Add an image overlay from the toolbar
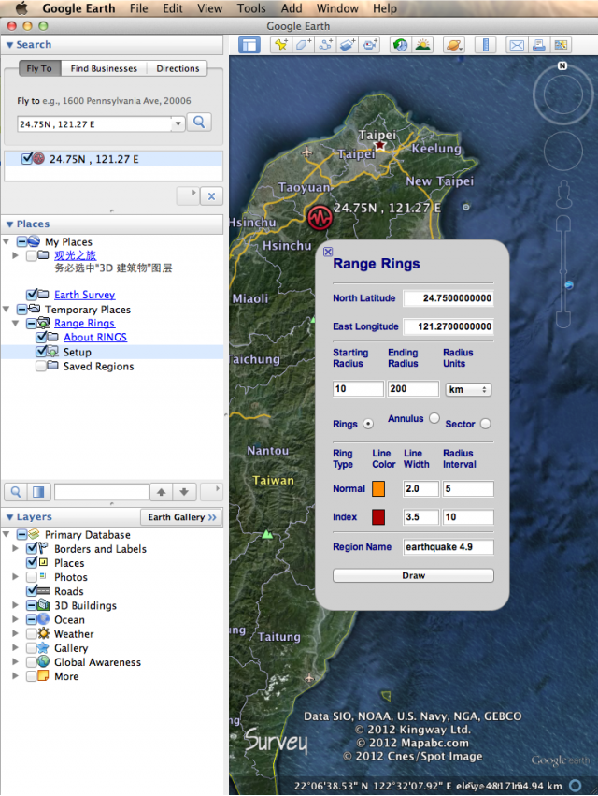This screenshot has width=598, height=796. (x=348, y=45)
